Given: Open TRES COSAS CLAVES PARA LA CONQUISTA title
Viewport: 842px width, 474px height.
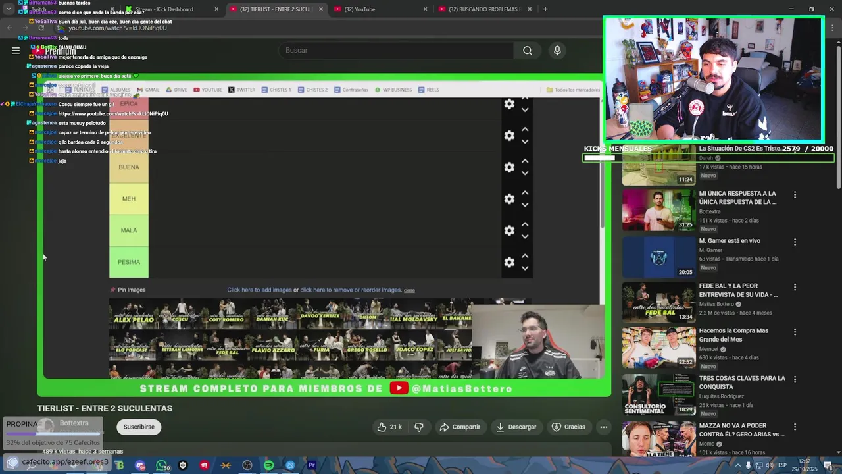Looking at the screenshot, I should click(x=742, y=382).
